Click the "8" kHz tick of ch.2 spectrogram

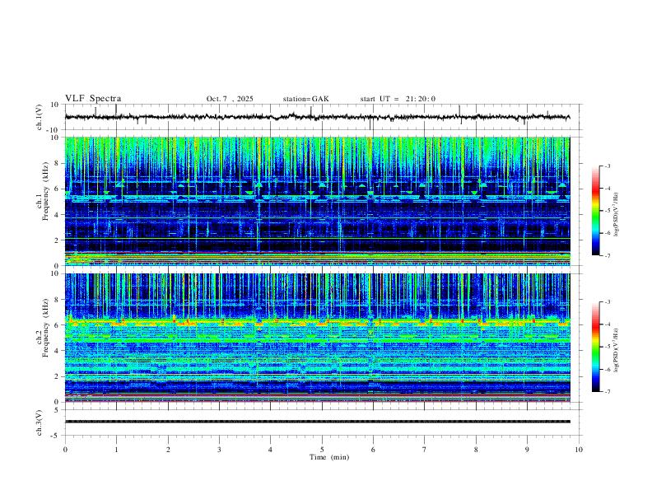click(58, 300)
